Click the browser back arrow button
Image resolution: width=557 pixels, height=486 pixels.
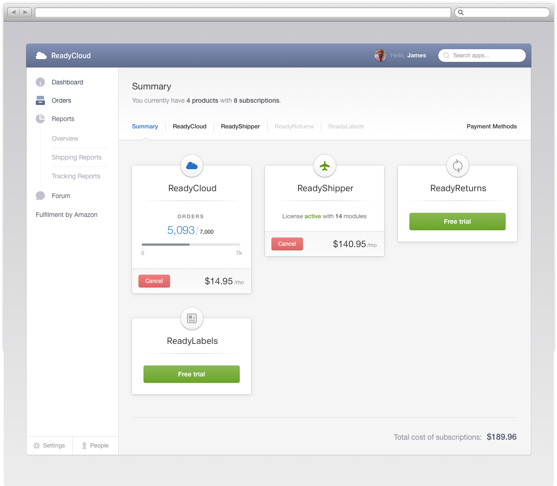pyautogui.click(x=14, y=12)
